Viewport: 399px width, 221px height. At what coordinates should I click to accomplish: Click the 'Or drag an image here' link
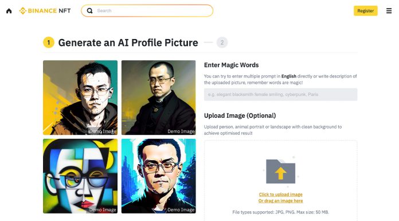click(x=281, y=200)
